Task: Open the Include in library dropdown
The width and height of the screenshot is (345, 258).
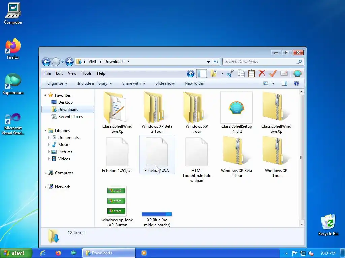Action: [95, 83]
